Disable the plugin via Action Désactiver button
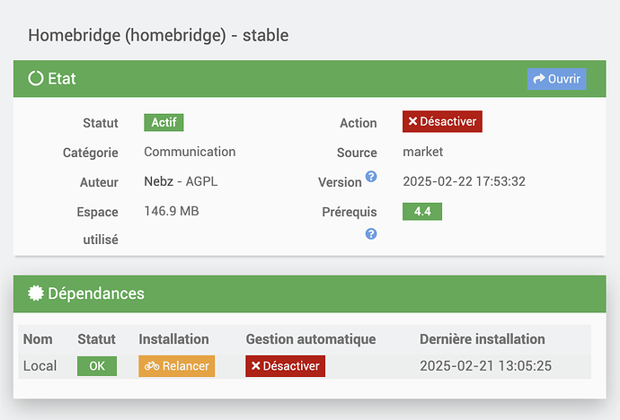 pos(442,121)
